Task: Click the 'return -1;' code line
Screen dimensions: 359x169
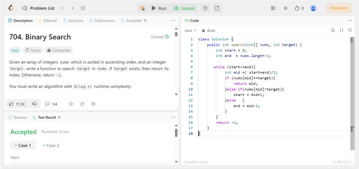Action: coord(227,122)
